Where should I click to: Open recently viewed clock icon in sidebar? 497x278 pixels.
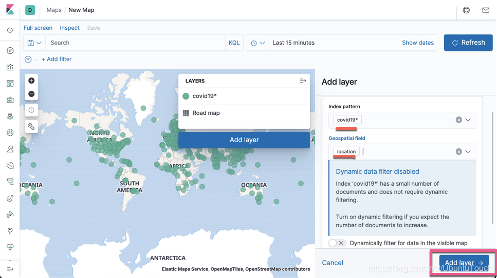coord(10,30)
